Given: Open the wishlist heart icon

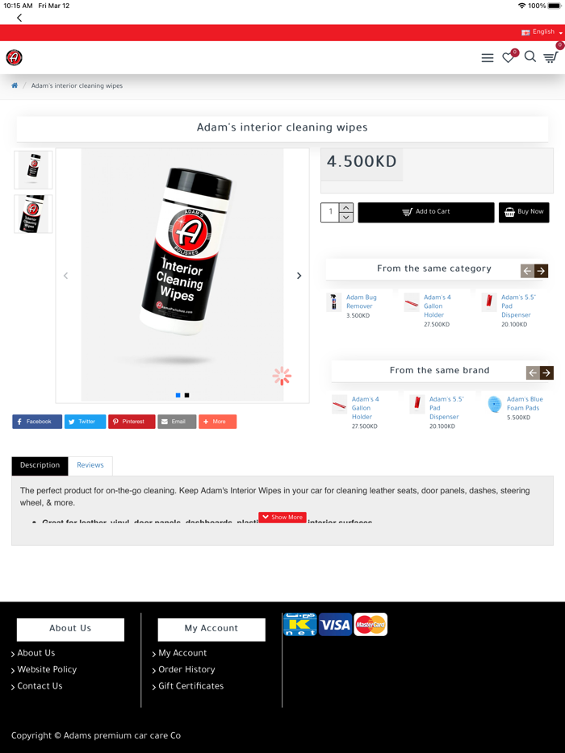Looking at the screenshot, I should (x=508, y=57).
